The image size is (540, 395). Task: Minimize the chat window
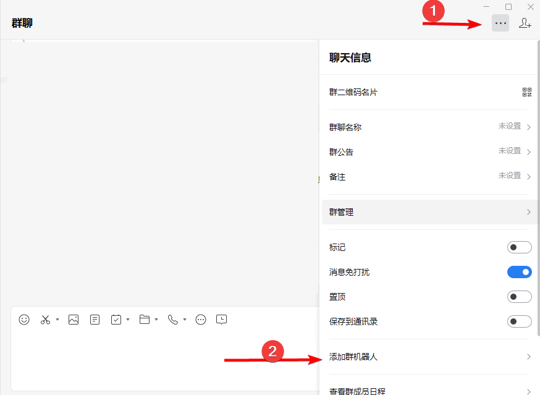(x=486, y=7)
